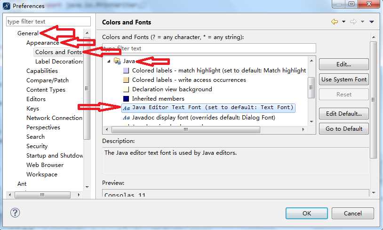Open the view menu triangle at top right
Screen dimensions: 383x230
(x=372, y=22)
